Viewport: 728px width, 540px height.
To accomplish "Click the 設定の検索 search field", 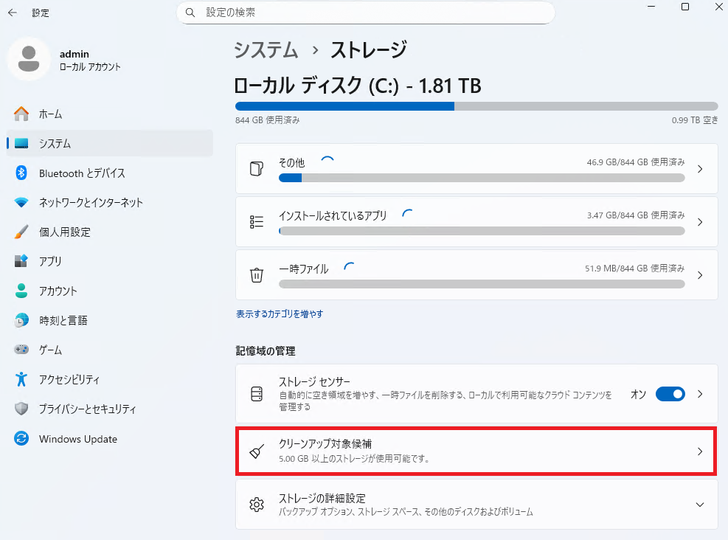I will pos(365,13).
